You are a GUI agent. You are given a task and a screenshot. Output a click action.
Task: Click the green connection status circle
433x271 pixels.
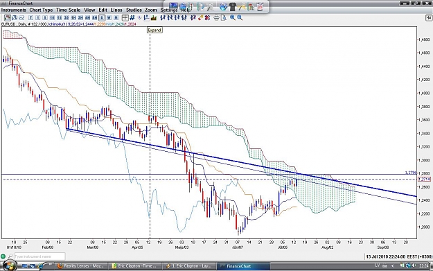[3, 256]
